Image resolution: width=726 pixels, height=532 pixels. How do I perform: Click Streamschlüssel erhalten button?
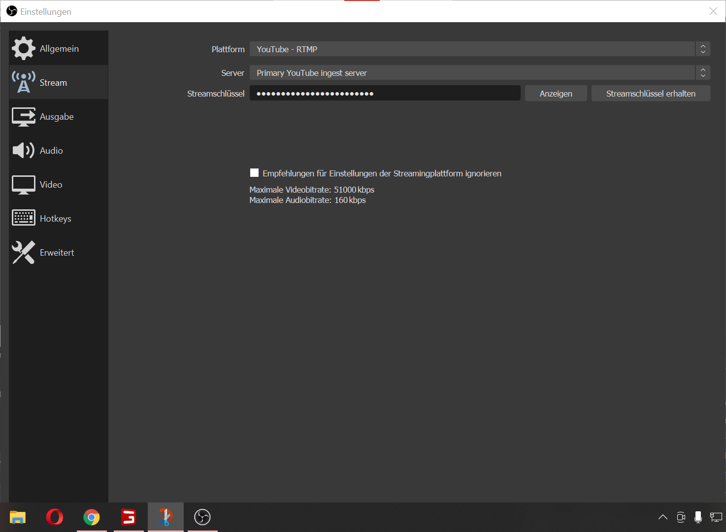point(651,94)
